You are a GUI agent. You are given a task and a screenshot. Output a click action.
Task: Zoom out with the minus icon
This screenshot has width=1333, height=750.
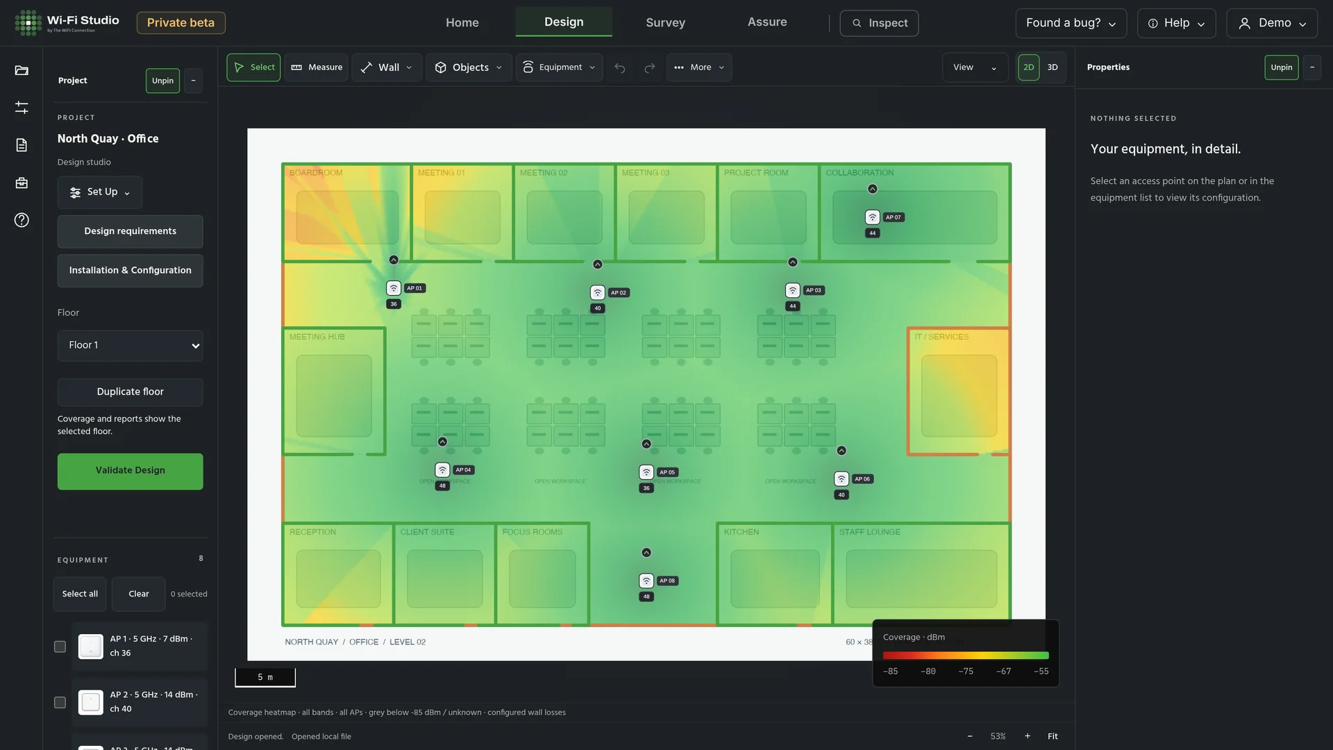[x=970, y=736]
